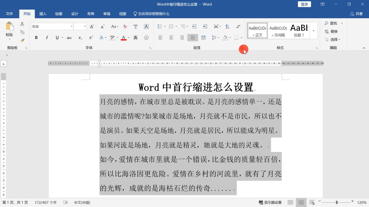Switch to the 插入 ribbon tab

(x=43, y=14)
